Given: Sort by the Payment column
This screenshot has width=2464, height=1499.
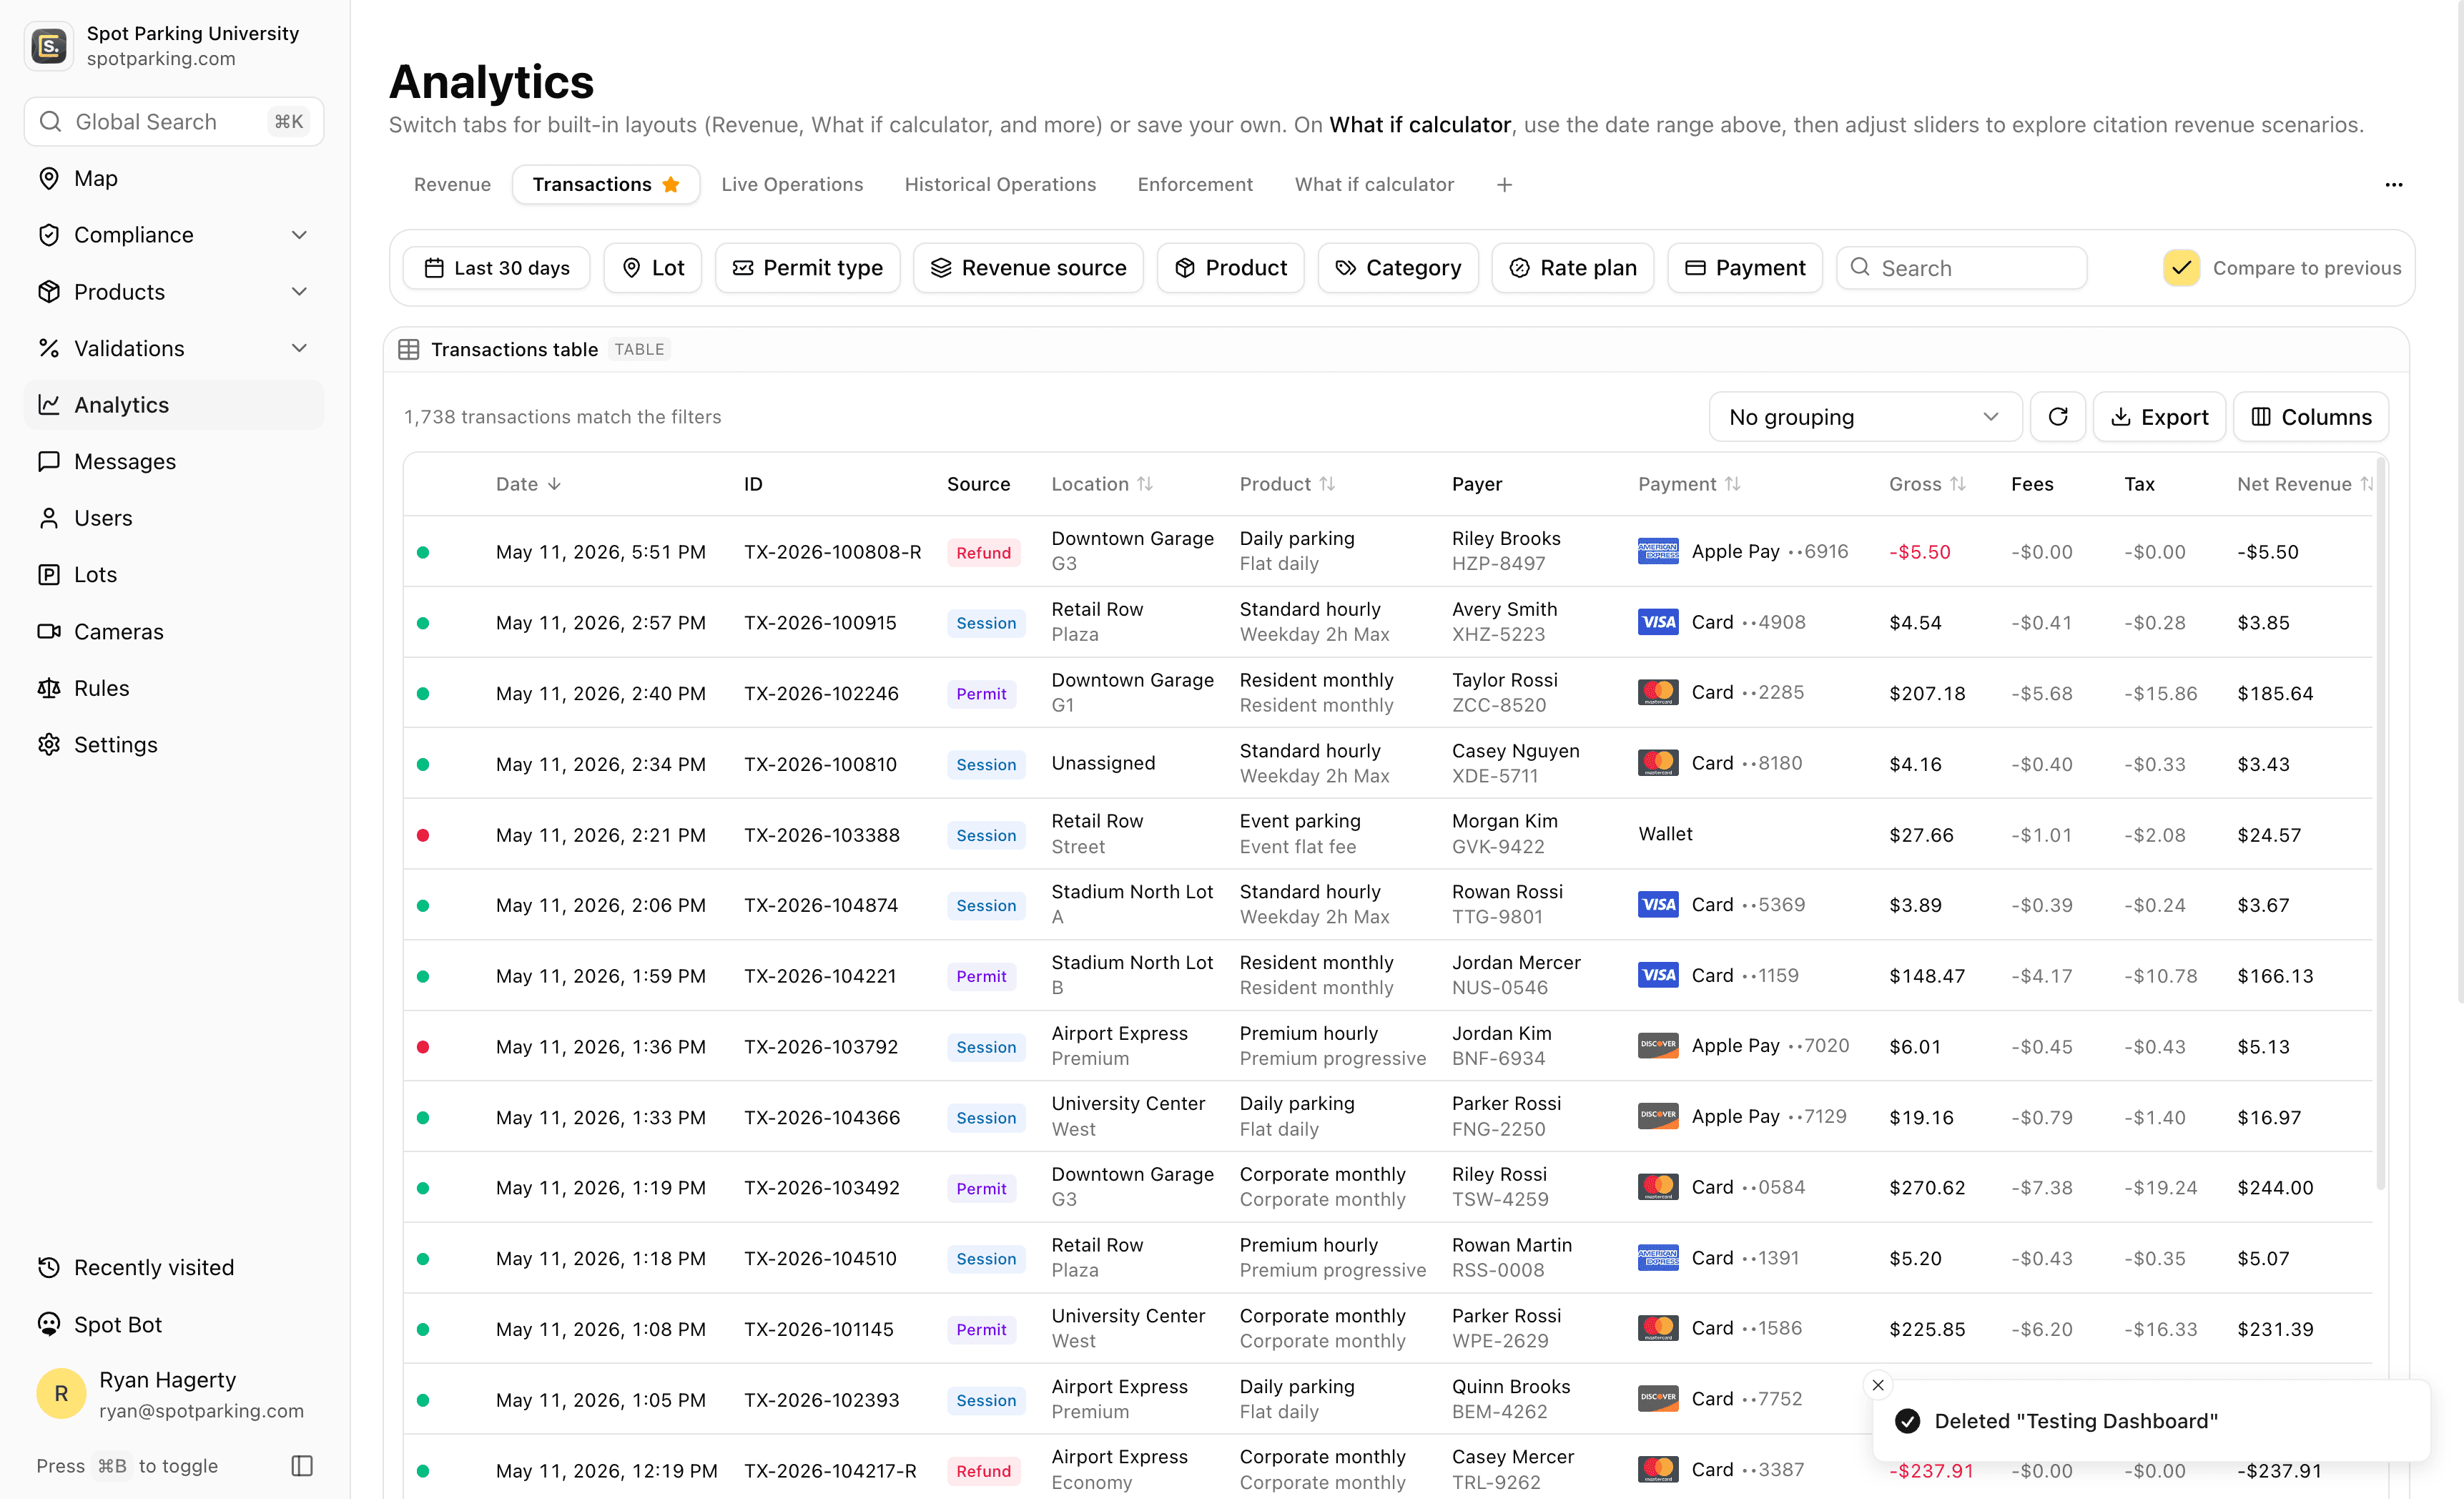Looking at the screenshot, I should pyautogui.click(x=1733, y=484).
